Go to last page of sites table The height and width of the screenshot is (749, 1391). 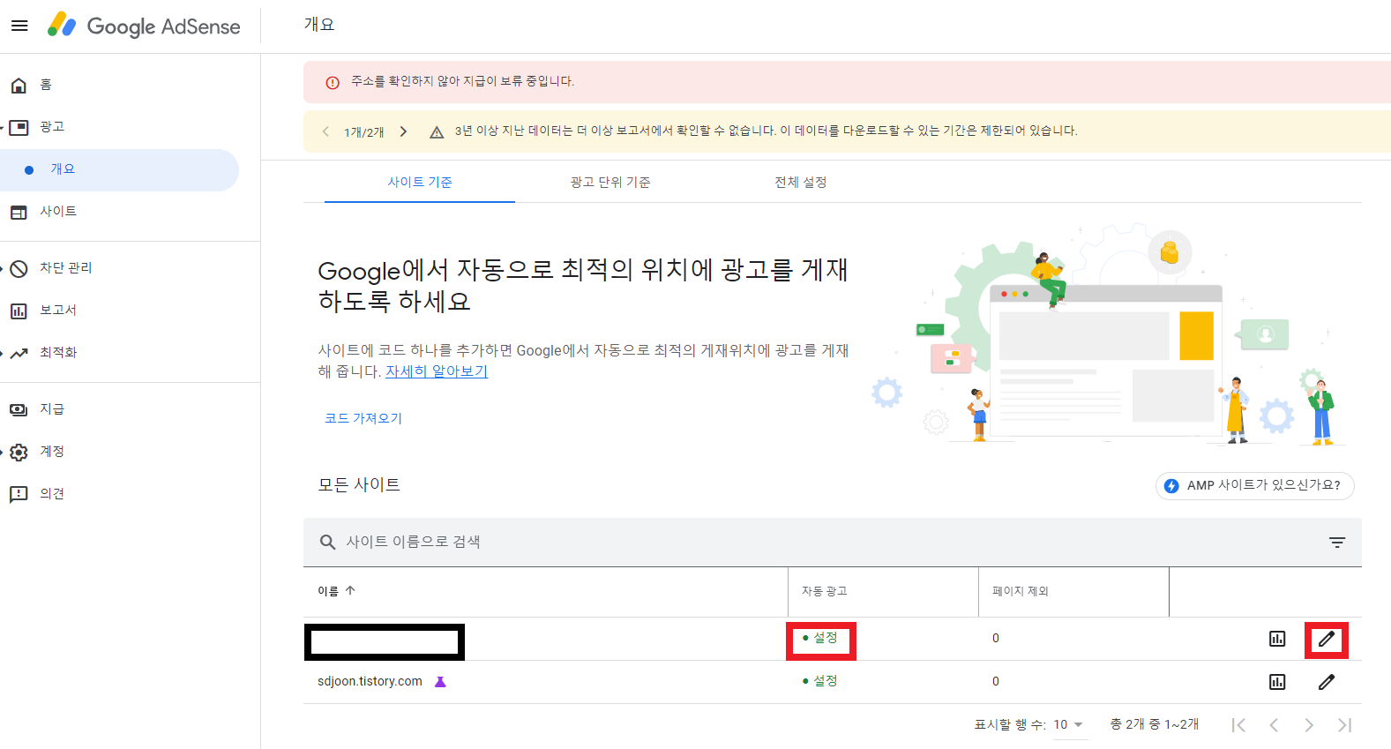pos(1344,725)
